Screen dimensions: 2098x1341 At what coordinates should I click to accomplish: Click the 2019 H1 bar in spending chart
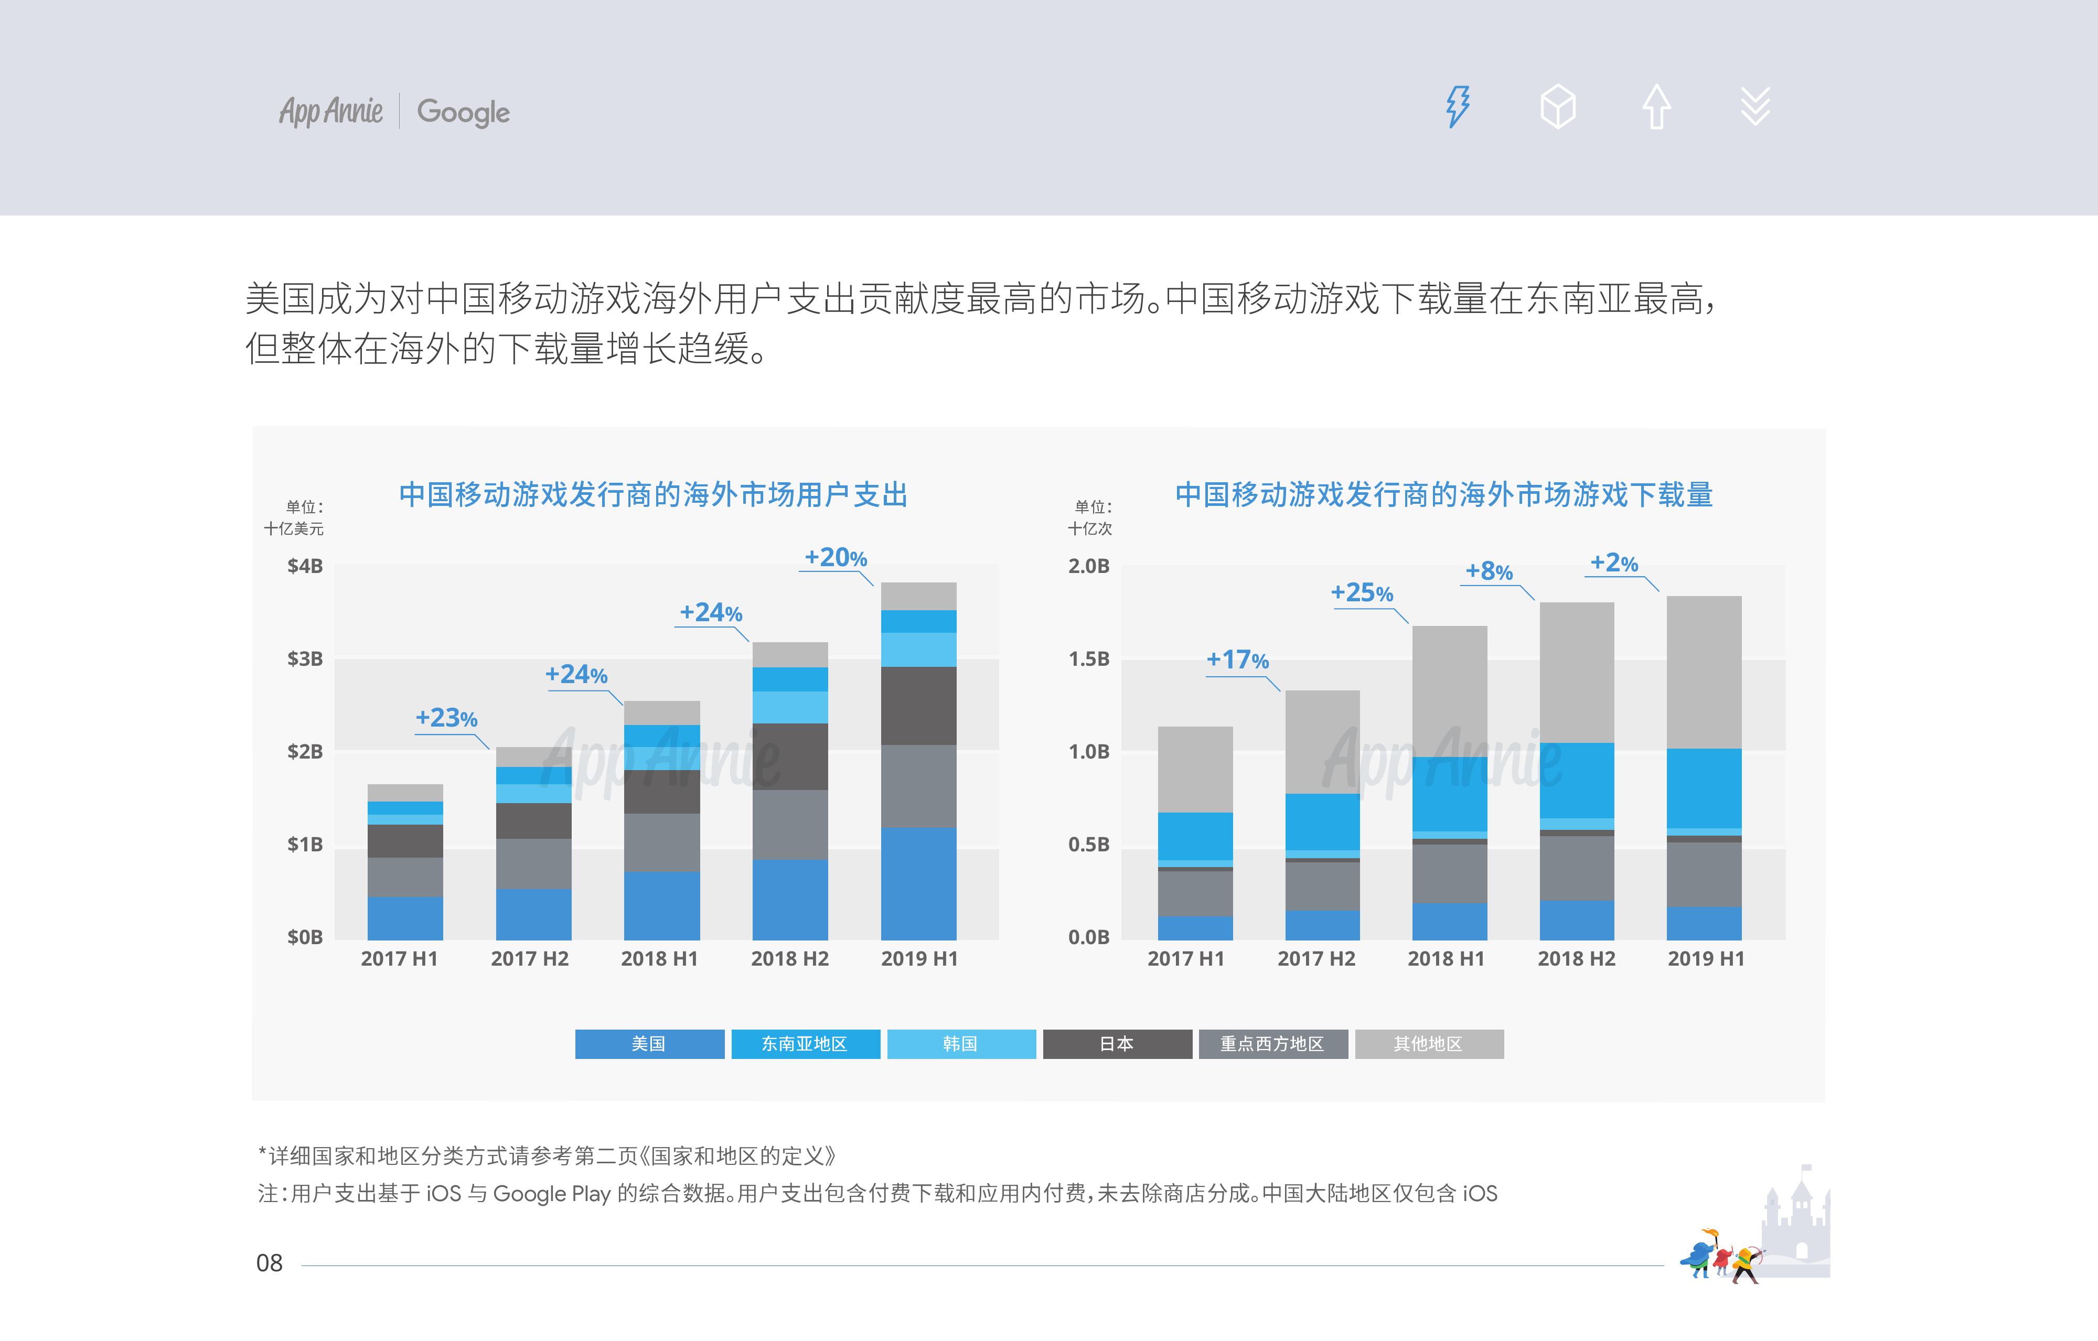pyautogui.click(x=918, y=761)
